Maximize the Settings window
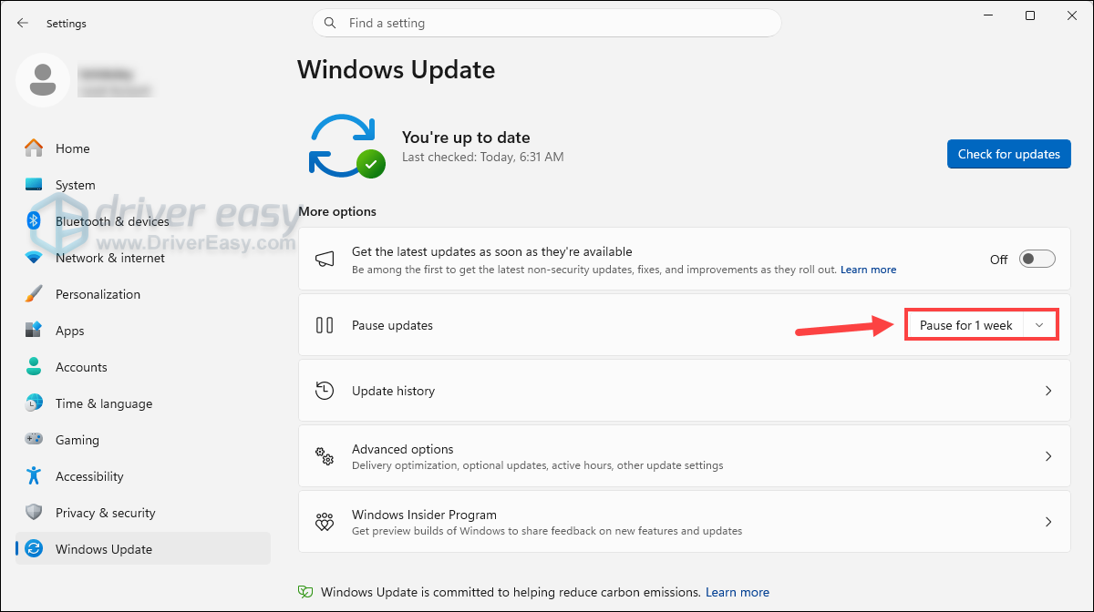The image size is (1094, 612). click(x=1029, y=15)
